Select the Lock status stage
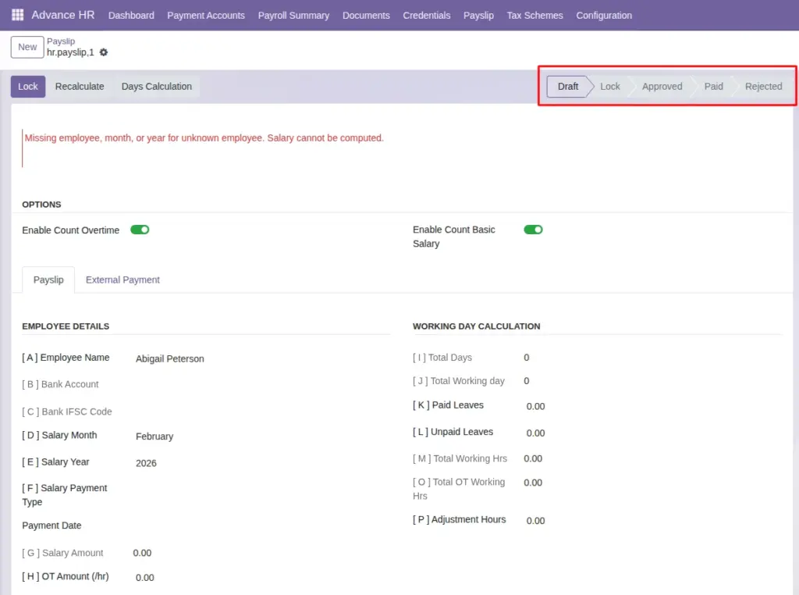799x595 pixels. [x=610, y=87]
